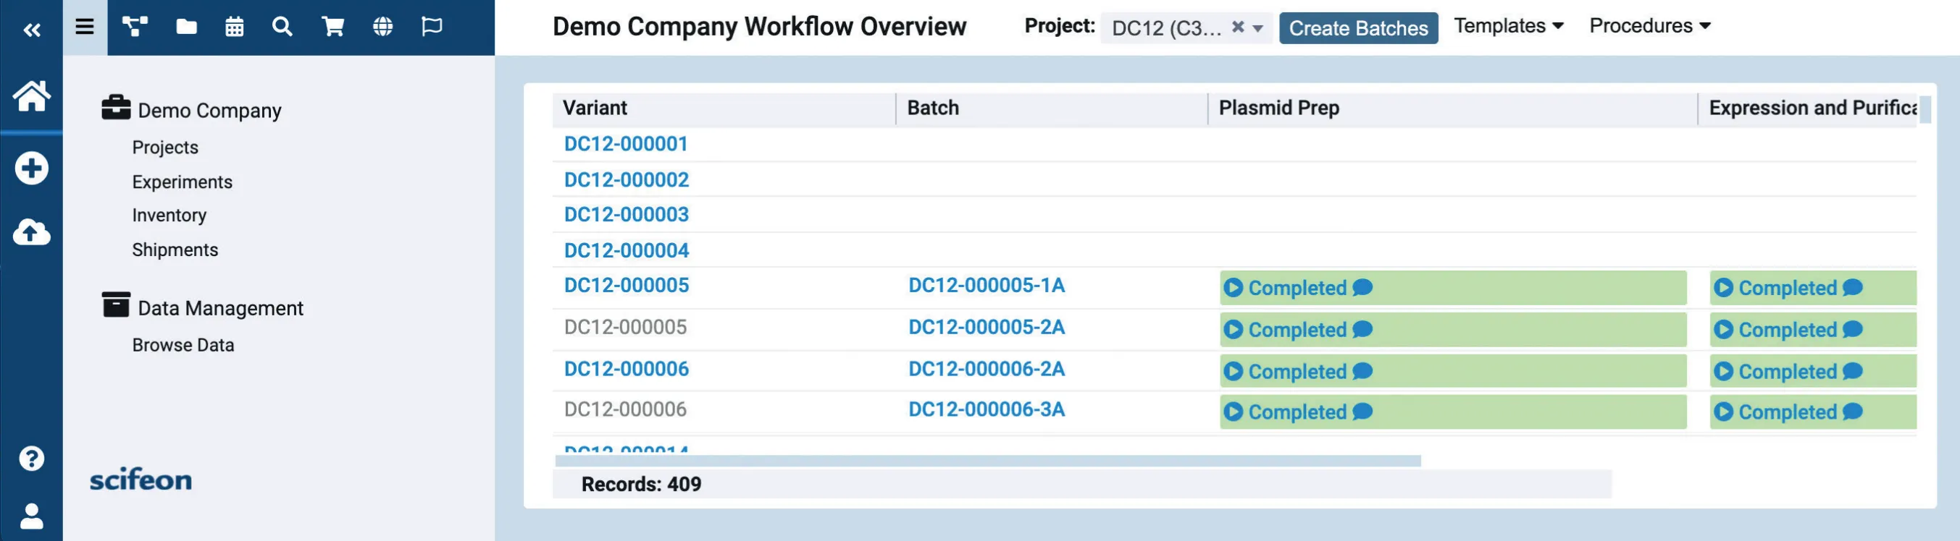The image size is (1960, 541).
Task: Click the grey DC12-000006 variant text
Action: point(624,409)
